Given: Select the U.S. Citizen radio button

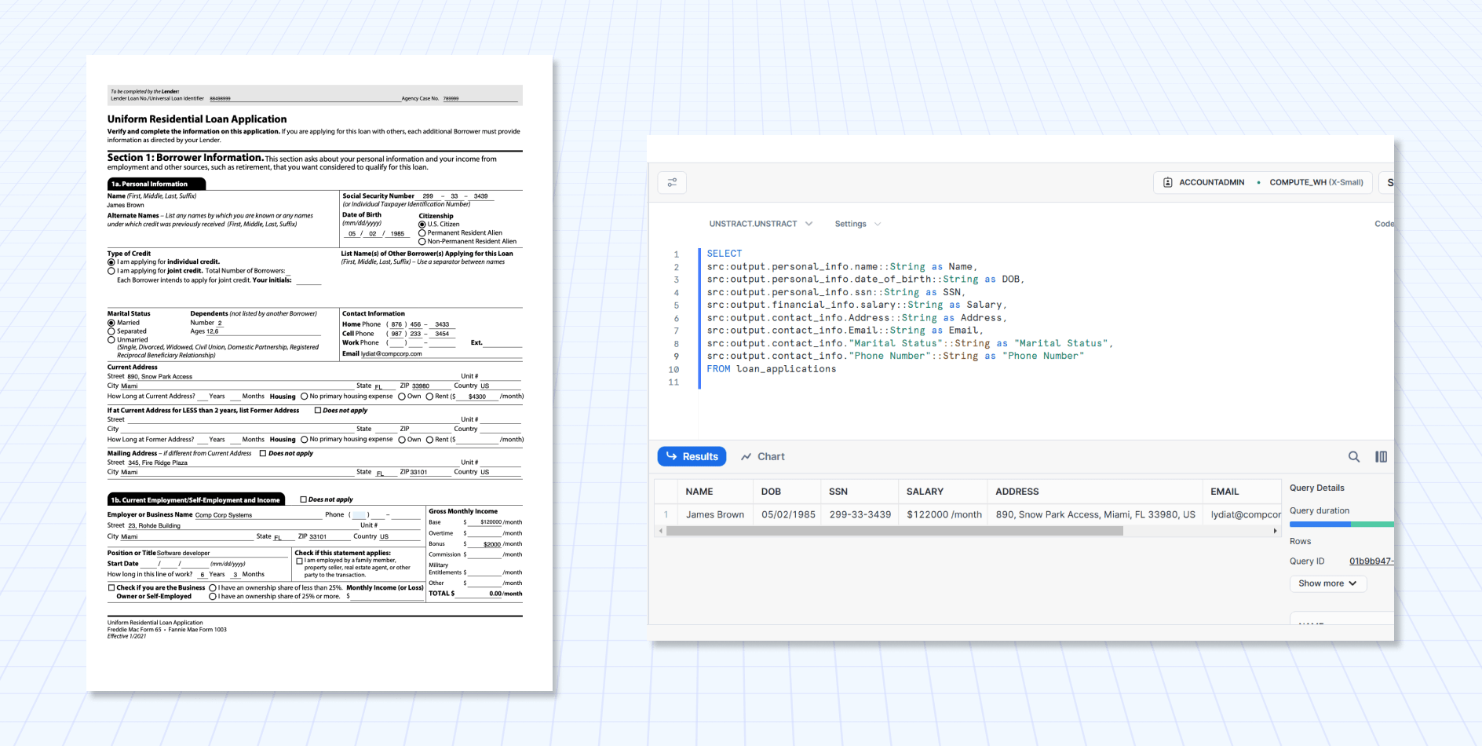Looking at the screenshot, I should 422,225.
